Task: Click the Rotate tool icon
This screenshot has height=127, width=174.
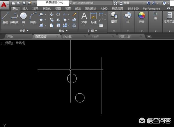Action: 58,14
